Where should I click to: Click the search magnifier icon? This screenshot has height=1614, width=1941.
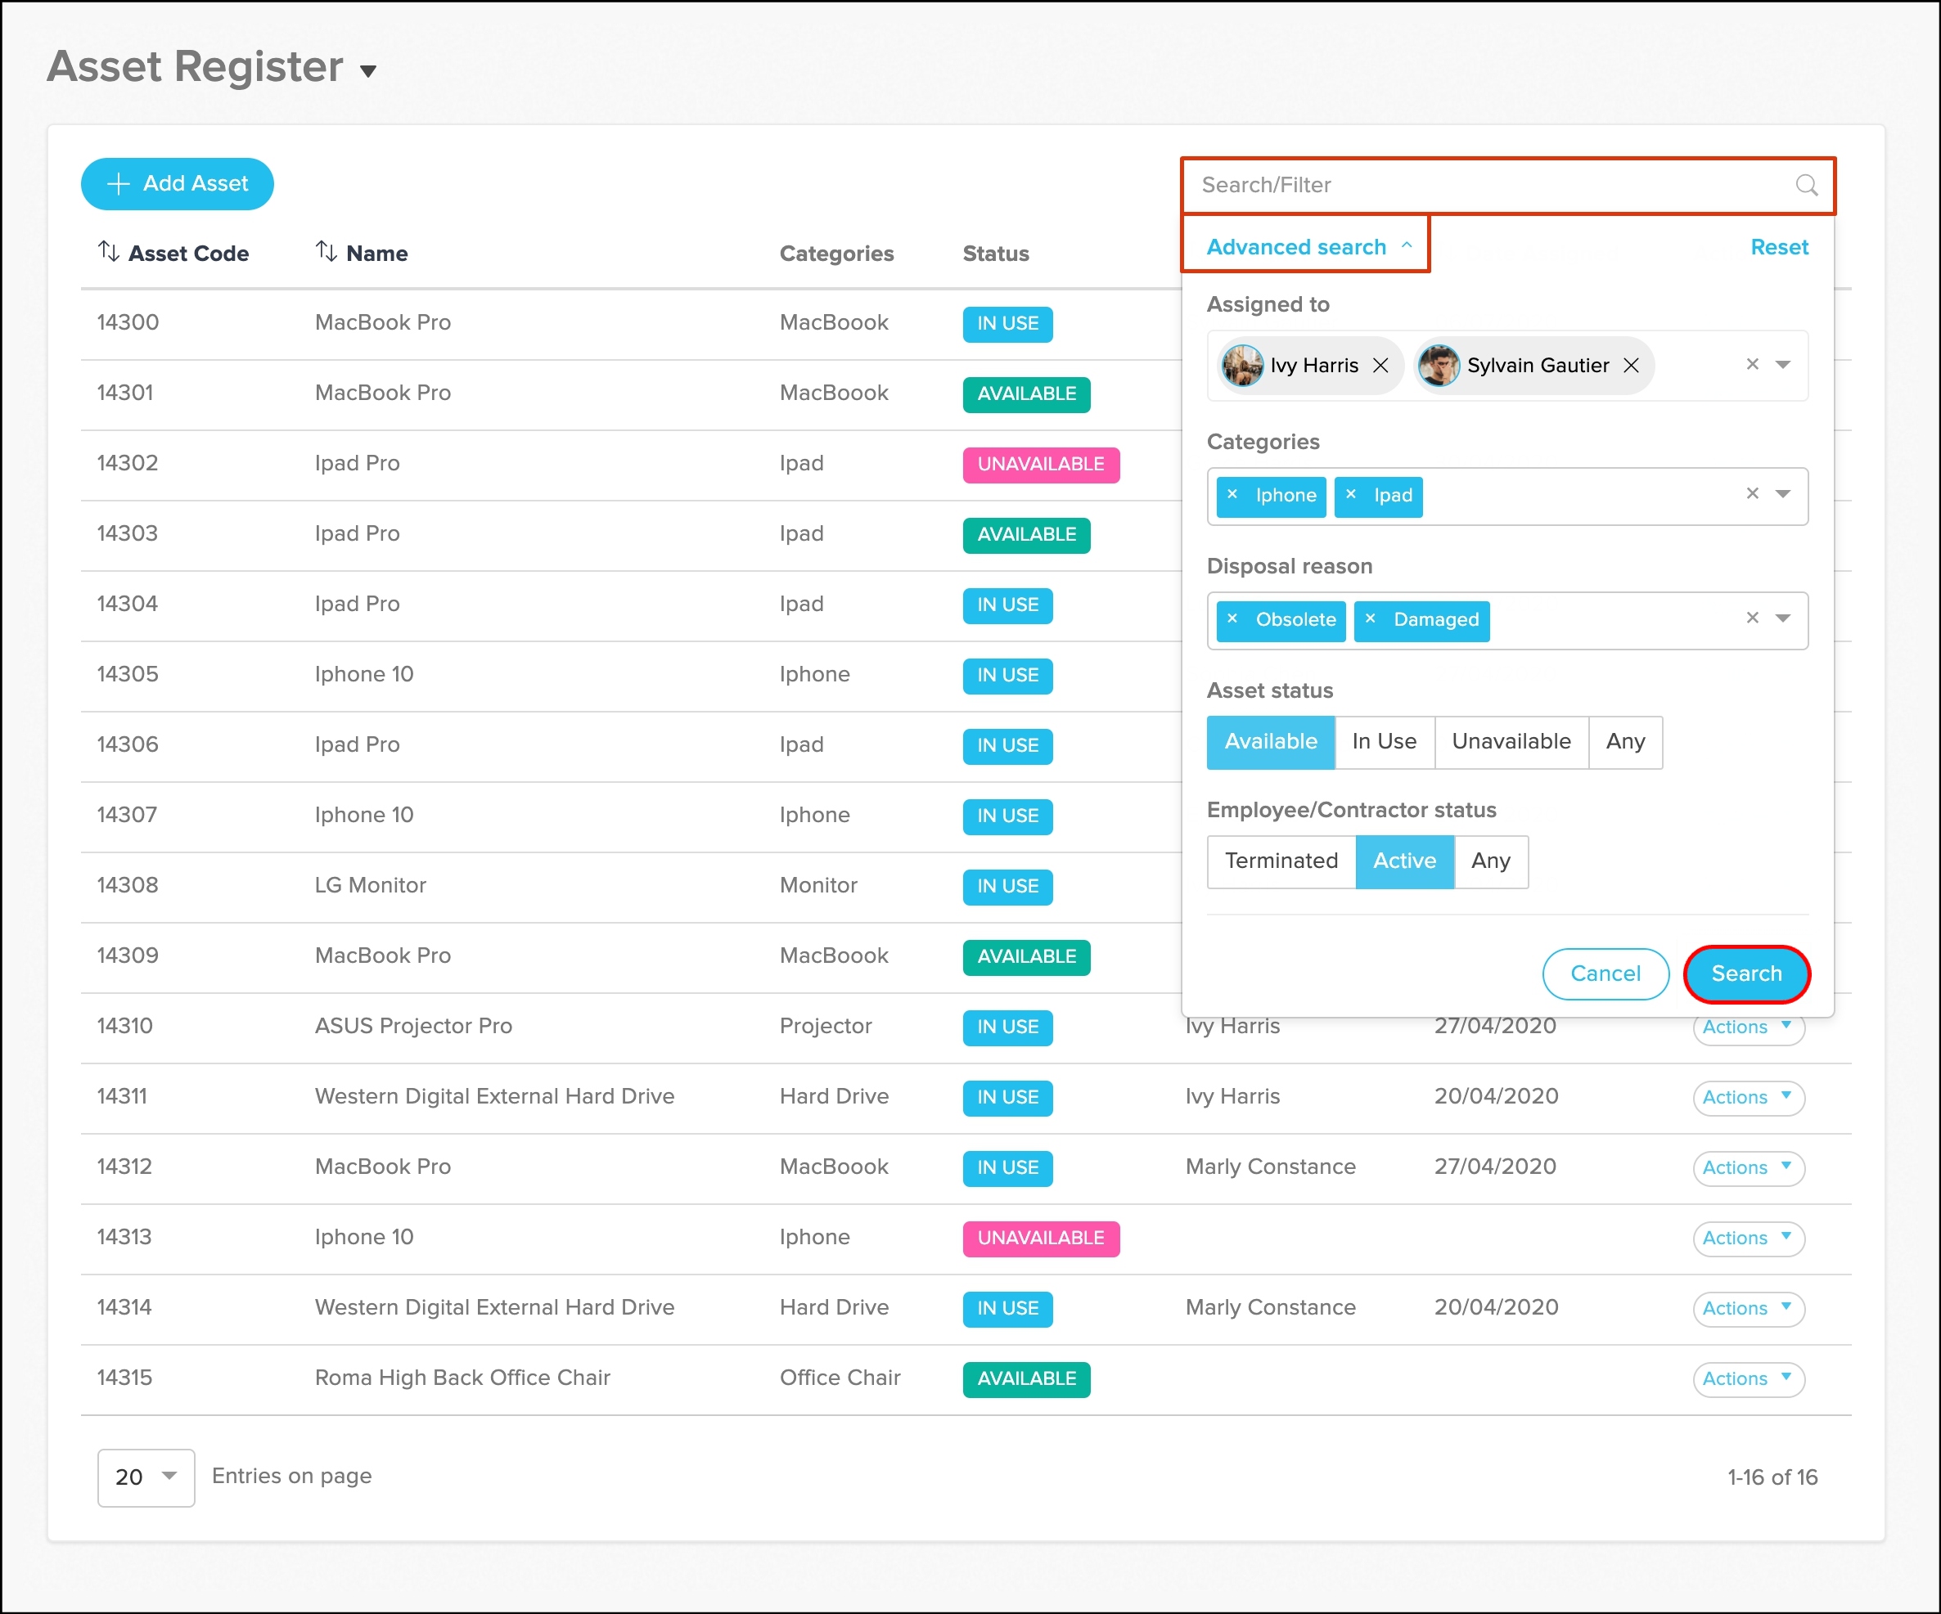[1806, 185]
